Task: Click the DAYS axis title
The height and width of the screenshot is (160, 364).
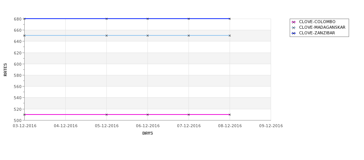Action: 147,134
